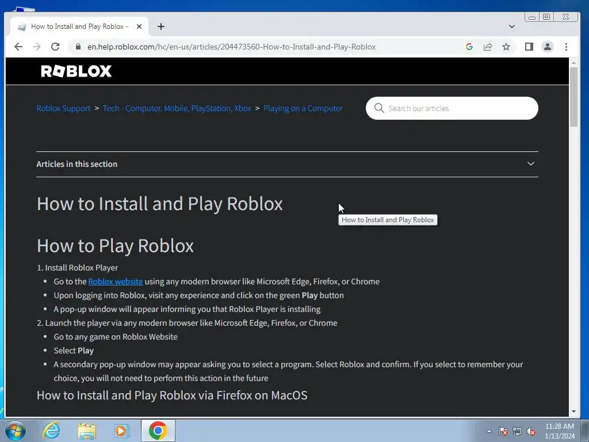
Task: Open Playing on a Computer breadcrumb
Action: click(x=303, y=108)
